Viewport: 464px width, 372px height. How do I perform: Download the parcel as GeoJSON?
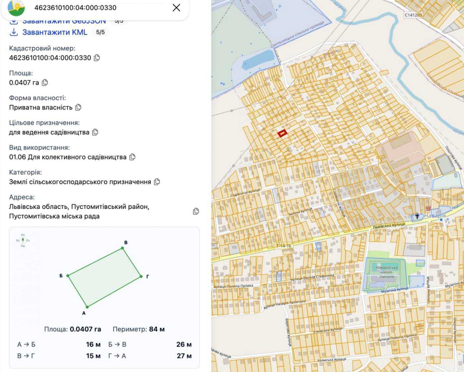64,22
